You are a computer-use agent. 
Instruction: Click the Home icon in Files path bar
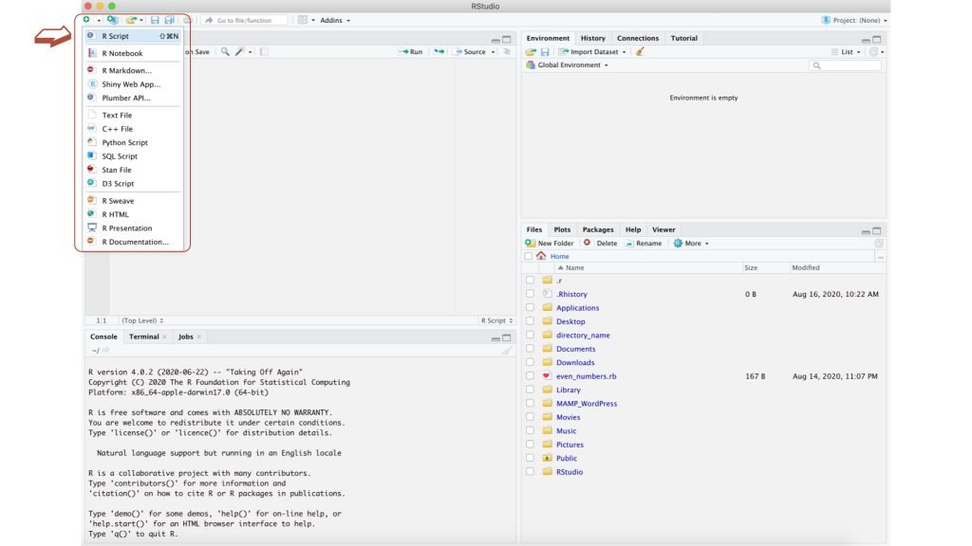pyautogui.click(x=541, y=256)
